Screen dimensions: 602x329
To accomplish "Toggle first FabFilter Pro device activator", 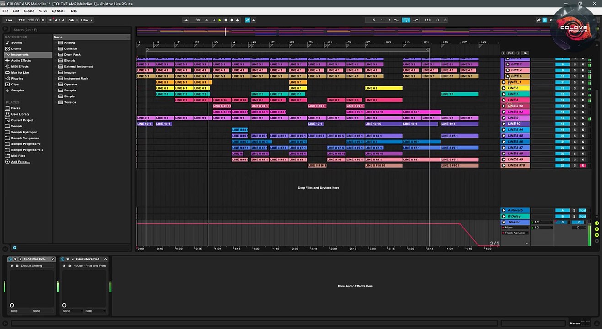I will point(10,259).
